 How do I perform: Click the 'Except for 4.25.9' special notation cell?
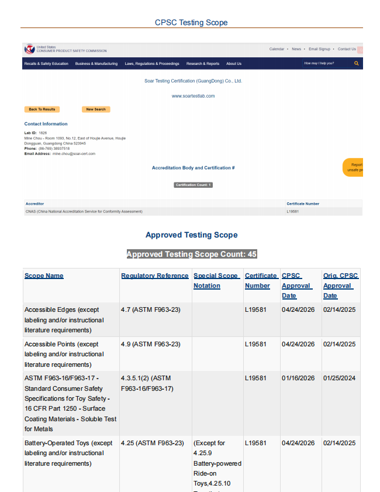[x=217, y=464]
